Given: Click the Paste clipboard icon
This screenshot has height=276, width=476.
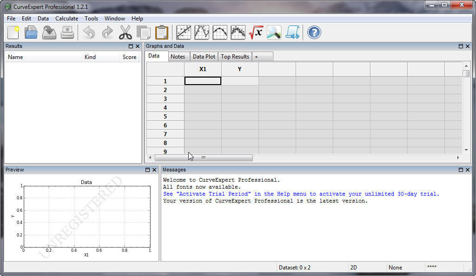Looking at the screenshot, I should [x=162, y=33].
